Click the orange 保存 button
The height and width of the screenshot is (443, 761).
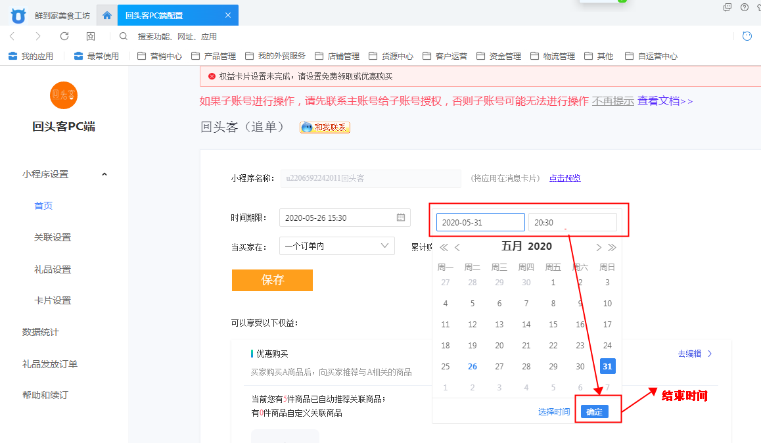point(272,280)
